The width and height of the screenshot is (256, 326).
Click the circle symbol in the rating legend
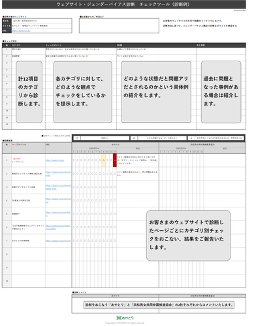77,138
